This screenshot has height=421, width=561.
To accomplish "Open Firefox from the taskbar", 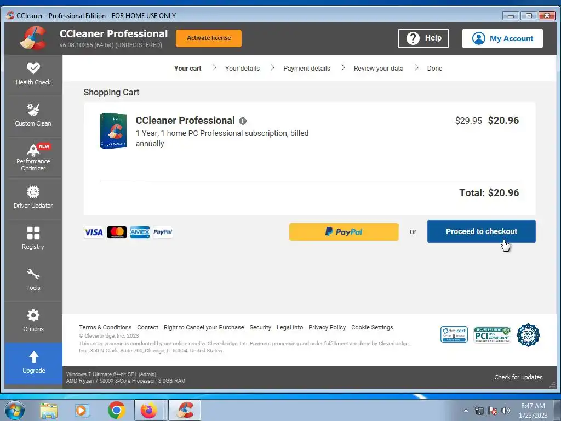I will point(149,410).
